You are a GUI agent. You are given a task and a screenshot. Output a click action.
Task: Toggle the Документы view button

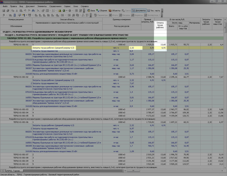click(139, 11)
